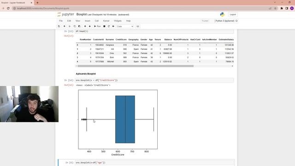
Task: Open the File menu
Action: (61, 21)
